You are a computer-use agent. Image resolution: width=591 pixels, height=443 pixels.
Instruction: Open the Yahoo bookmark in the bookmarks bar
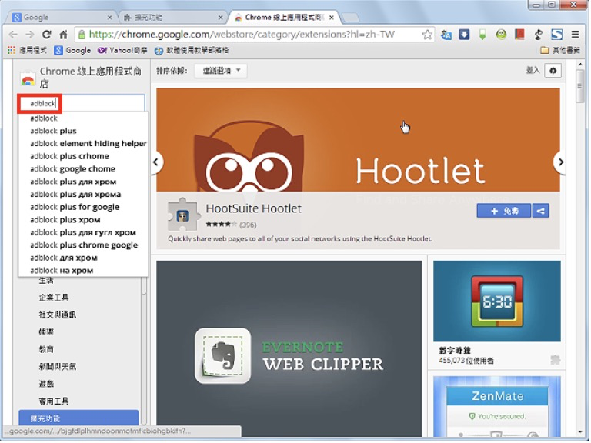[122, 50]
